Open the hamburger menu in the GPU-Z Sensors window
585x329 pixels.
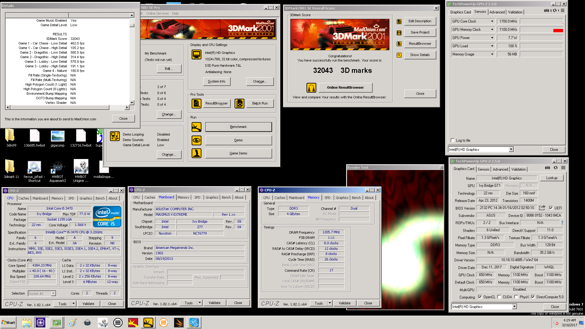(563, 11)
